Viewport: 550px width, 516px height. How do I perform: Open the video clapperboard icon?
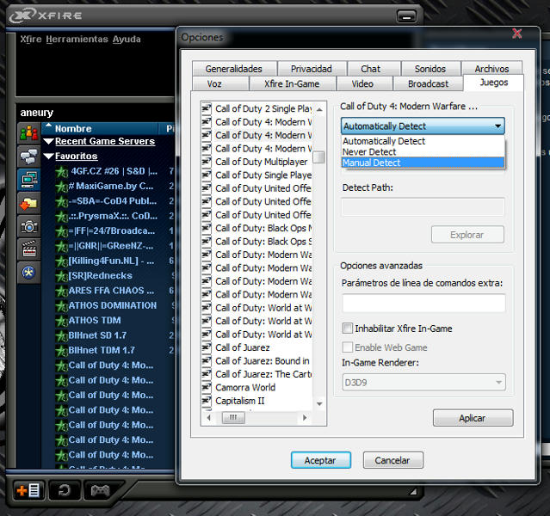point(29,249)
